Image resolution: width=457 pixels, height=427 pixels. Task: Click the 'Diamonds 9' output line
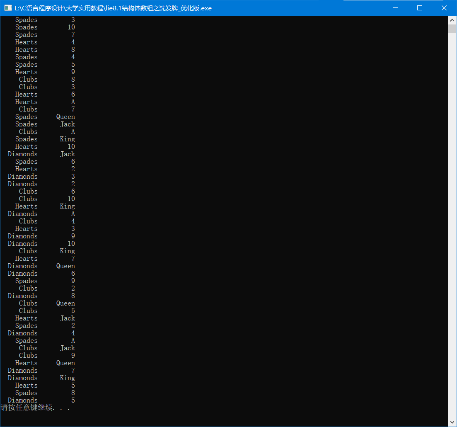pos(41,236)
